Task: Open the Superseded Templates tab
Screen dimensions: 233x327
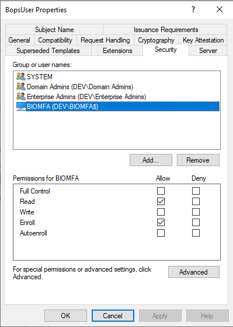Action: pyautogui.click(x=48, y=51)
